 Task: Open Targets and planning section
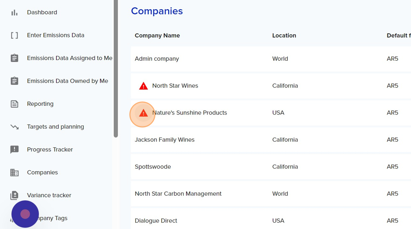coord(55,127)
